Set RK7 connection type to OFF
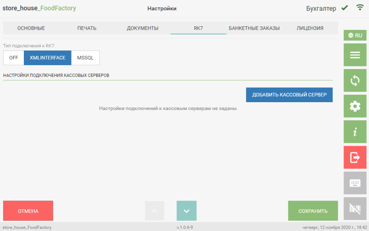 [x=14, y=58]
